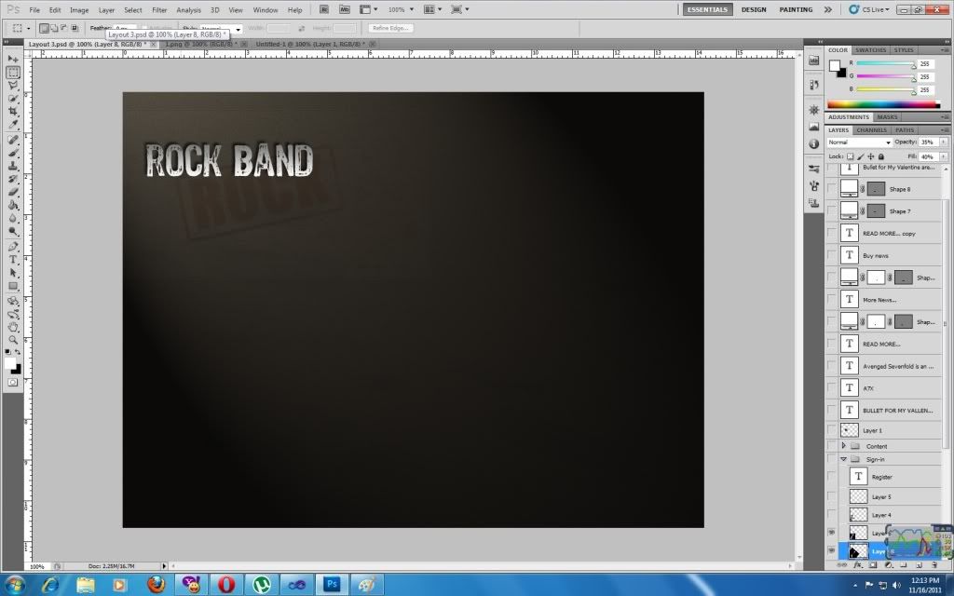Click the Windows Start button

click(x=13, y=585)
